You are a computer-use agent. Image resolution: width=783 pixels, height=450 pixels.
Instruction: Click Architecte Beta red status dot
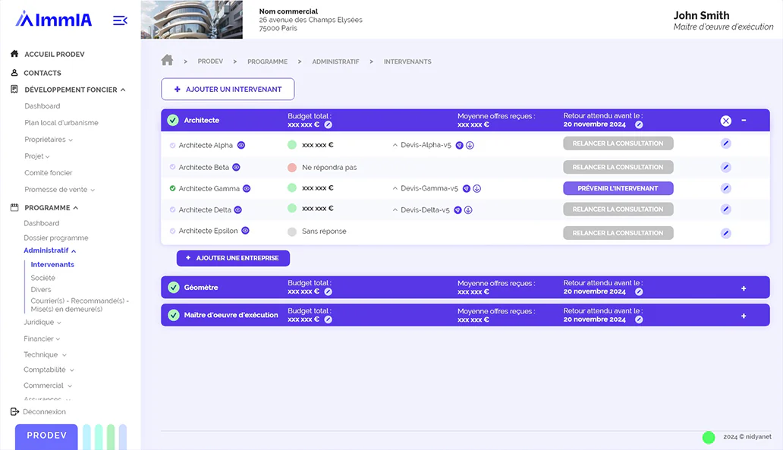coord(292,167)
